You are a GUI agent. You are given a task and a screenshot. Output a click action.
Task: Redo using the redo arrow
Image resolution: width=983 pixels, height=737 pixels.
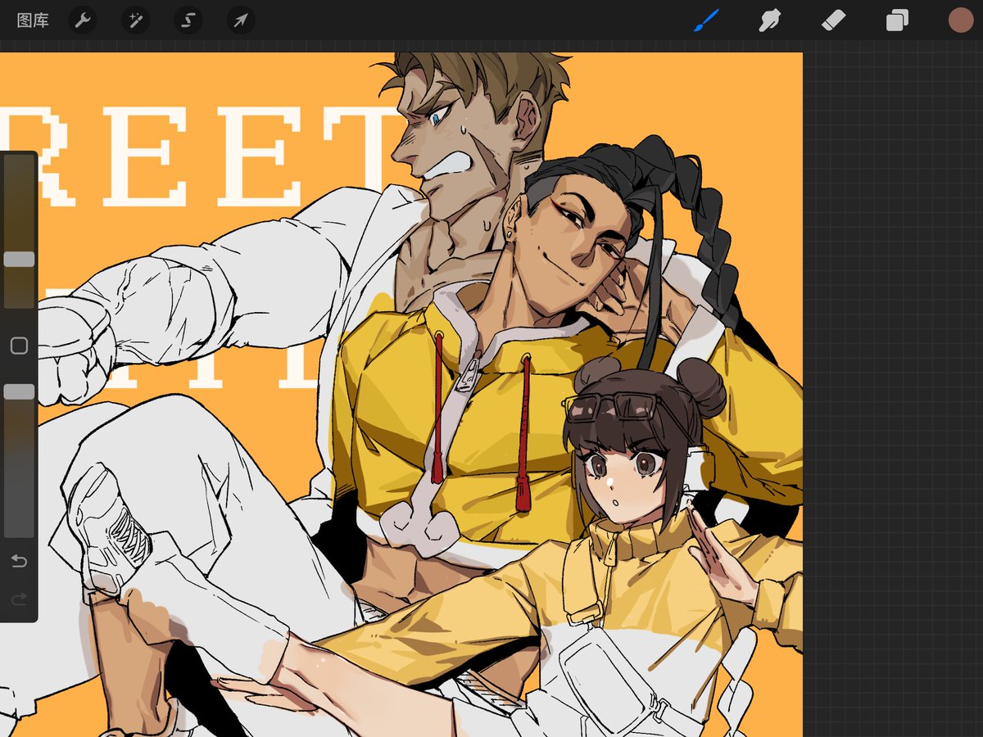click(x=19, y=600)
